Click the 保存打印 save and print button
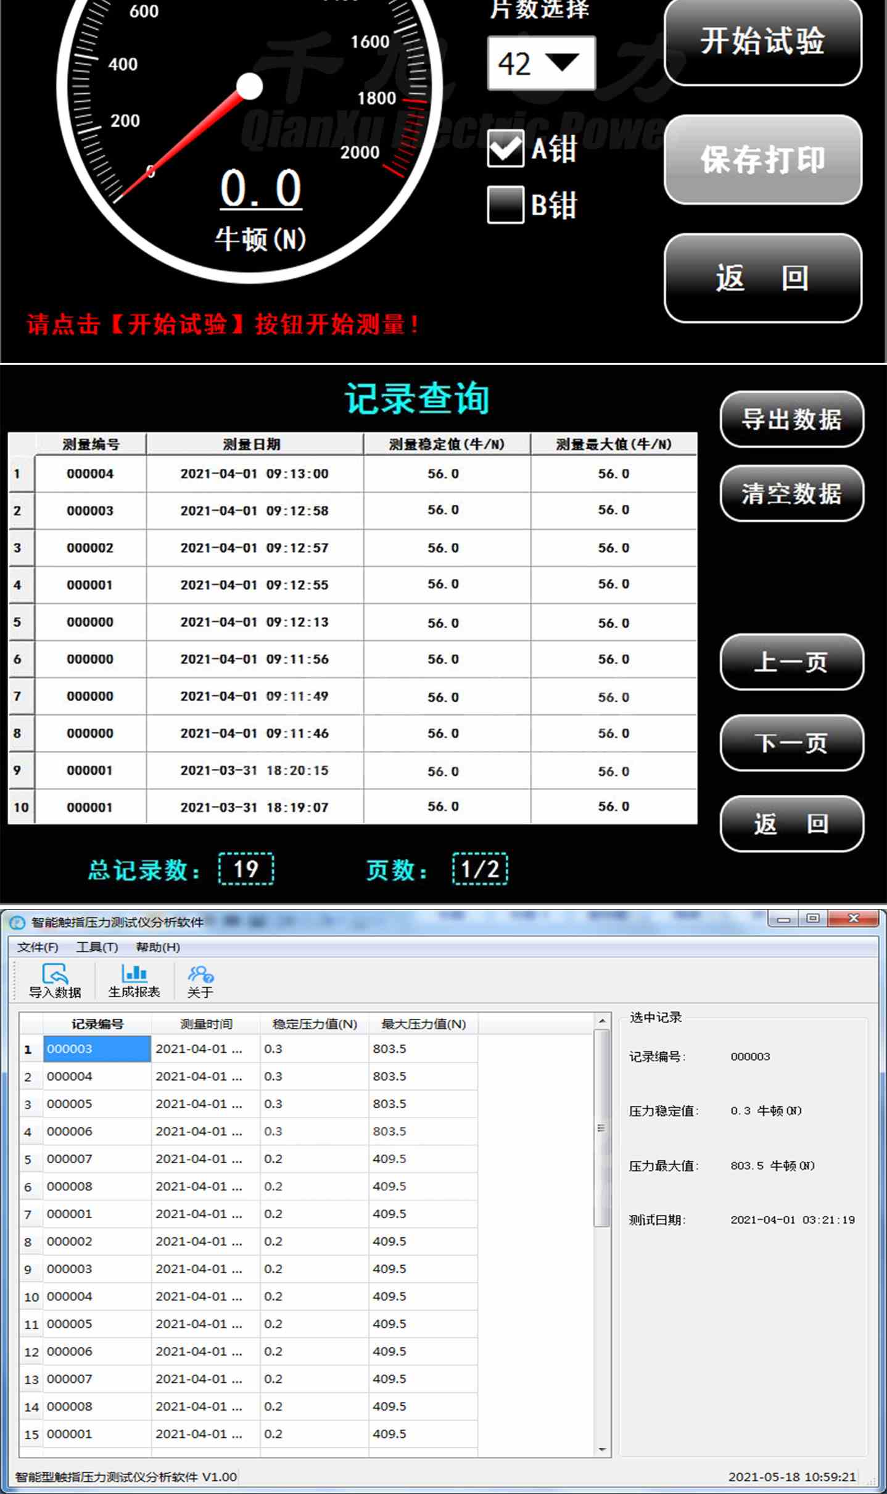Image resolution: width=887 pixels, height=1494 pixels. pyautogui.click(x=762, y=160)
